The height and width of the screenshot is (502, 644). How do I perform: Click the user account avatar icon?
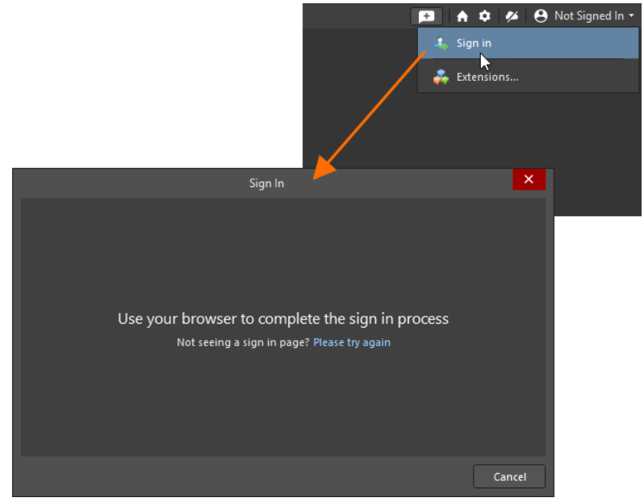541,16
